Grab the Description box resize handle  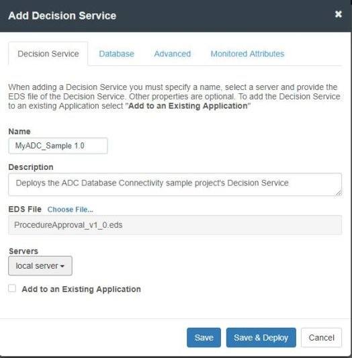(x=339, y=193)
